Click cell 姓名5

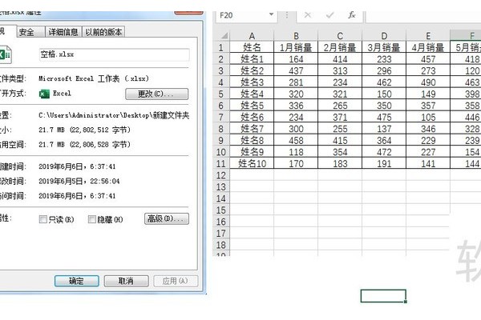[252, 106]
